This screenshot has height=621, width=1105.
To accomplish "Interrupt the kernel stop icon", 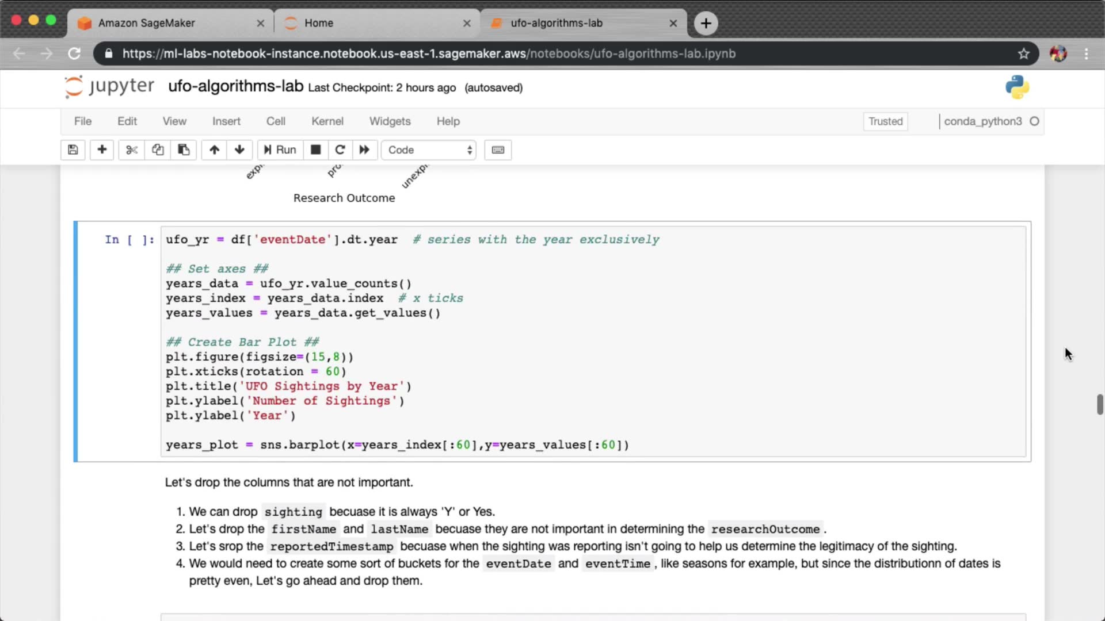I will (x=315, y=150).
